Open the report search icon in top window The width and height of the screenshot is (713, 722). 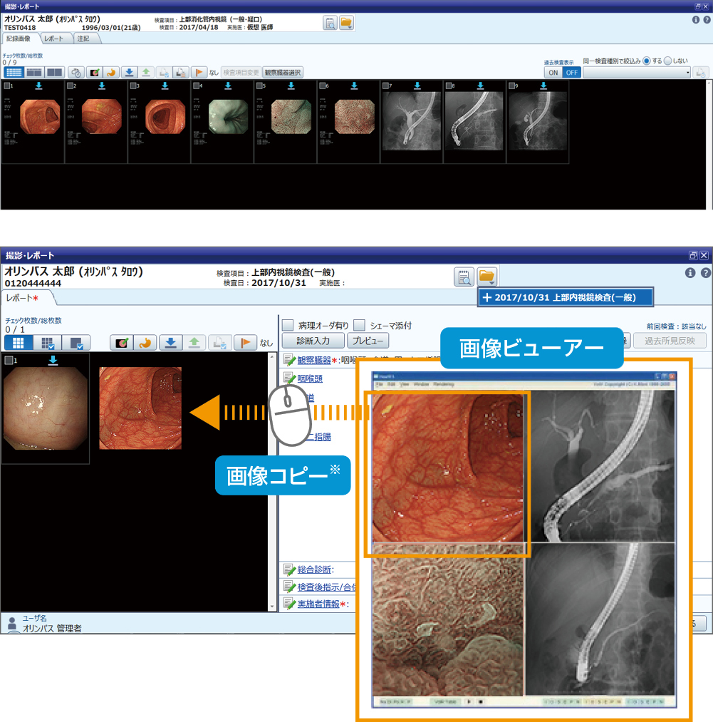330,24
